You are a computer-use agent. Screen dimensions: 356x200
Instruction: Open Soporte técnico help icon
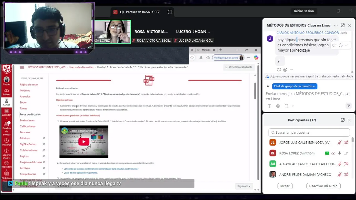click(6, 154)
